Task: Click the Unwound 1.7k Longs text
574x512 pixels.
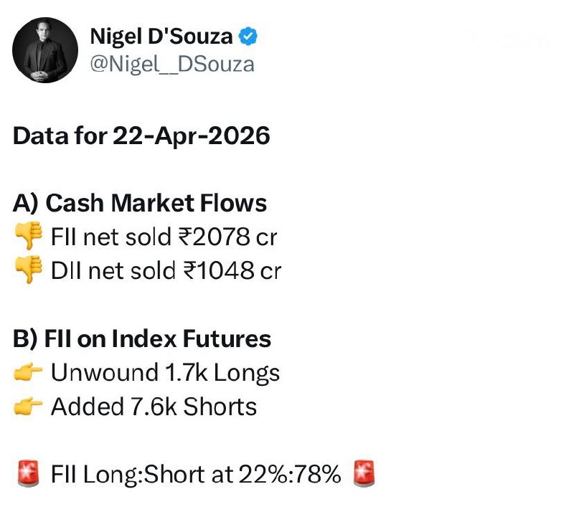Action: coord(165,373)
